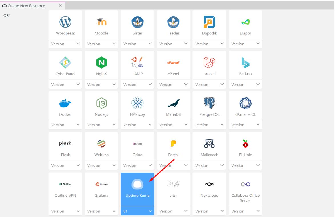
Task: Open the Uptime Kuma v1 version dropdown
Action: [x=137, y=211]
